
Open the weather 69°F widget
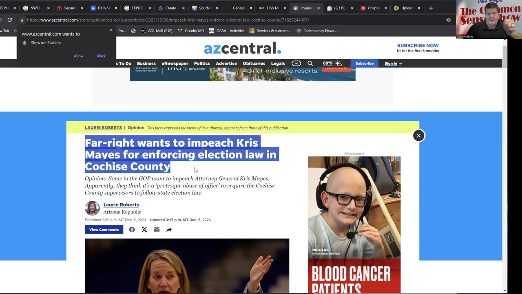click(332, 63)
